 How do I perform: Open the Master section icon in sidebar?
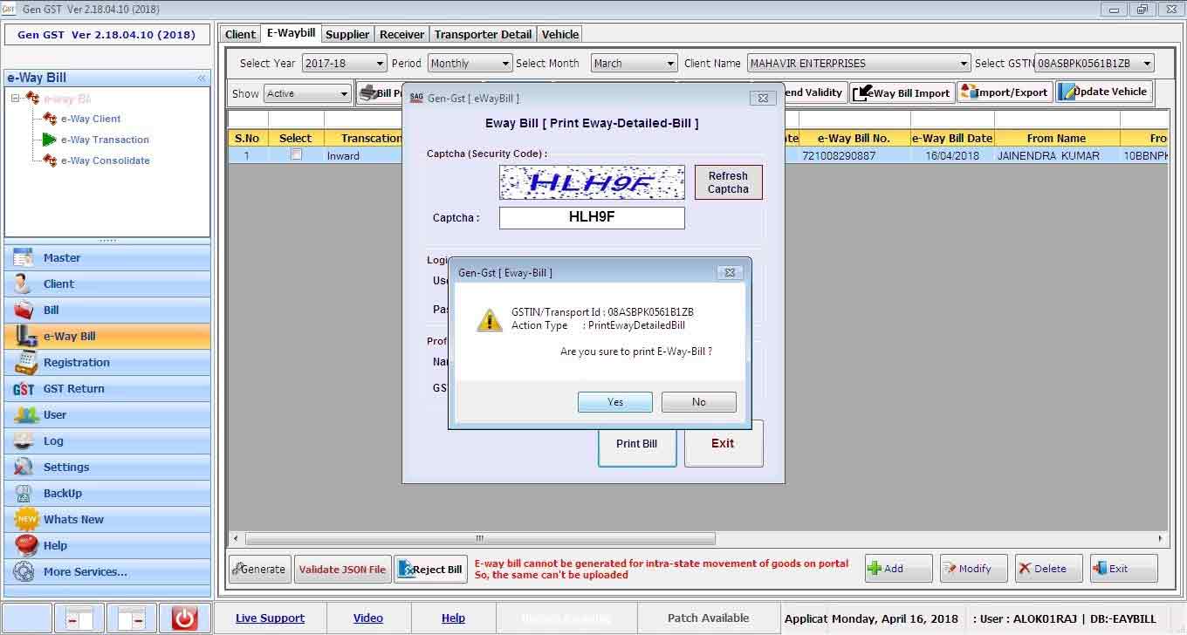pyautogui.click(x=24, y=258)
